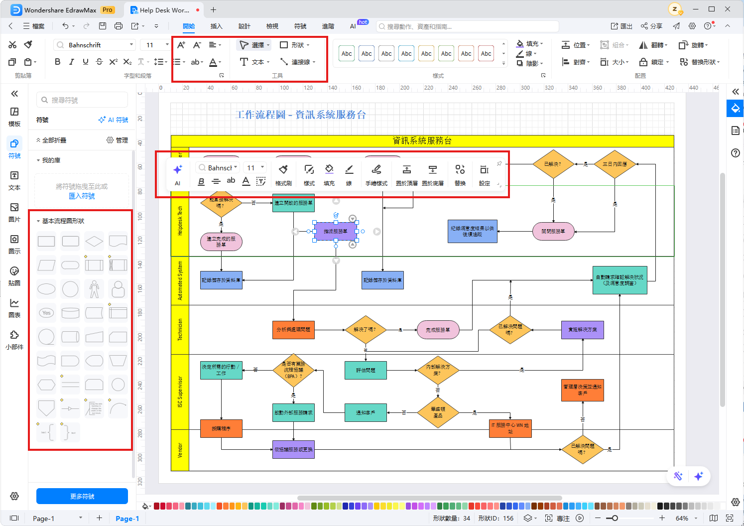Open the 設計 ribbon tab
Image resolution: width=744 pixels, height=526 pixels.
tap(245, 26)
